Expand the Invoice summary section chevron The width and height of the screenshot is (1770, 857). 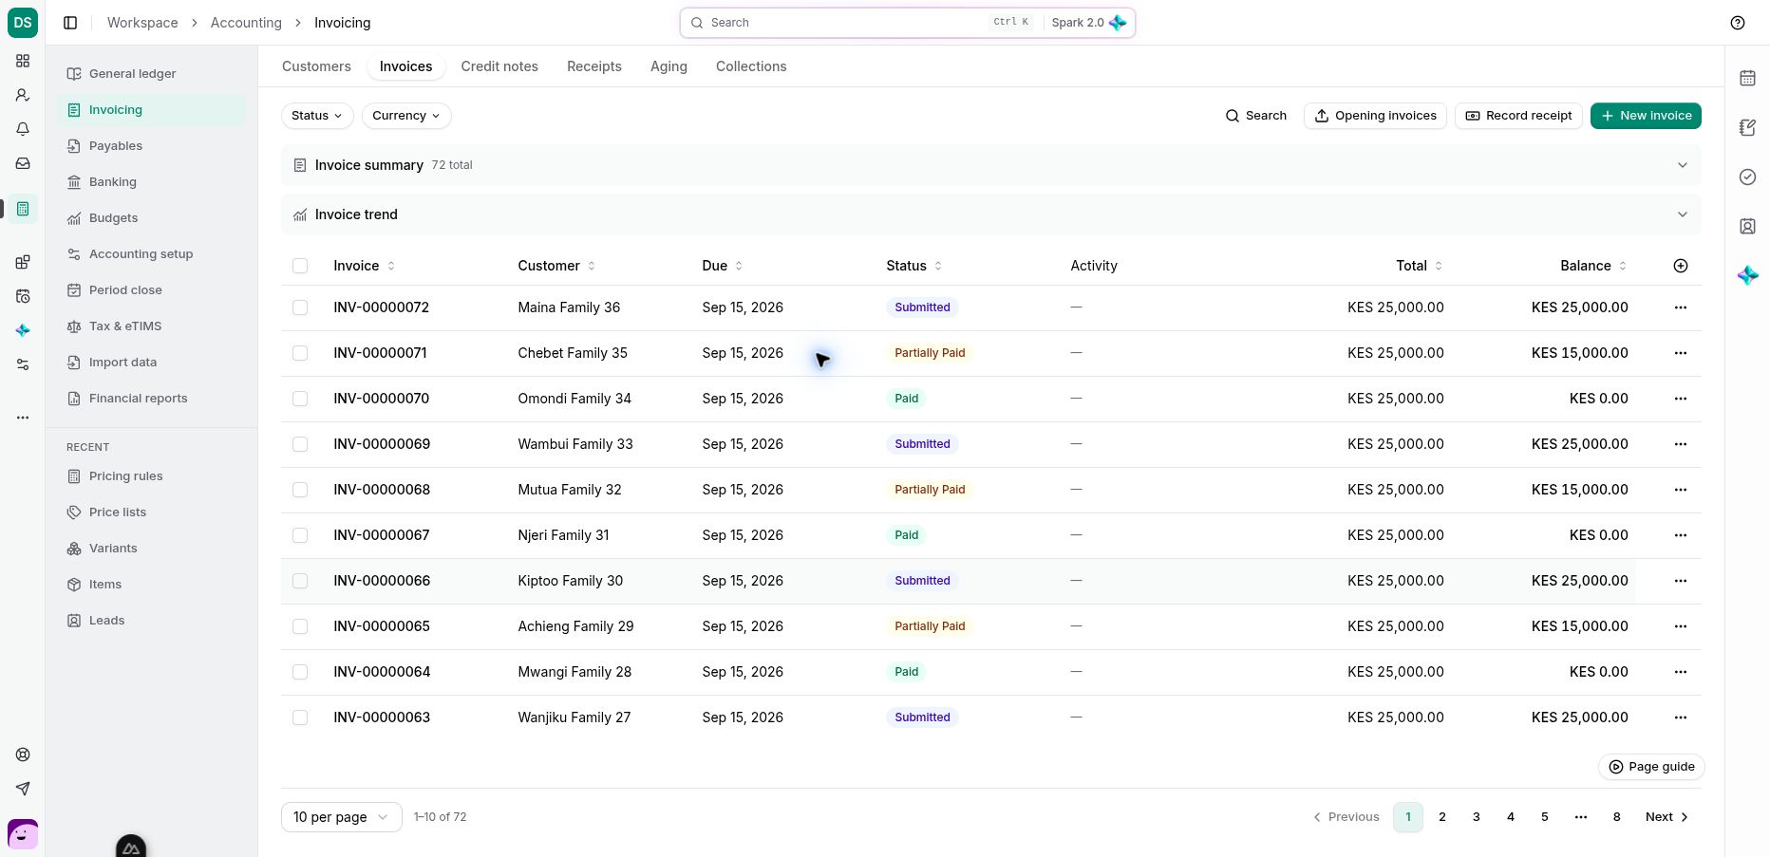click(x=1682, y=165)
